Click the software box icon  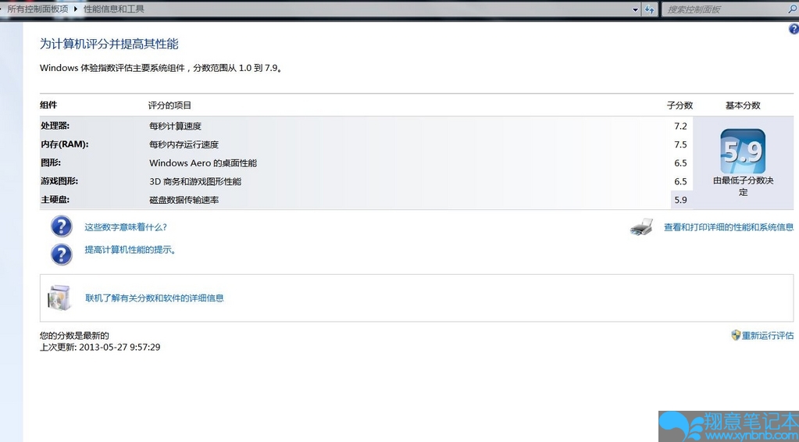(61, 298)
